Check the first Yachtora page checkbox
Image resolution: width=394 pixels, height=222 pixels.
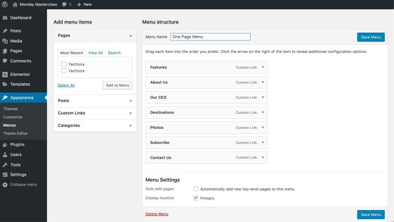(64, 64)
